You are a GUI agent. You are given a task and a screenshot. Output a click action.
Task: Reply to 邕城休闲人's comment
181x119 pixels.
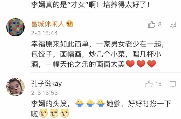[173, 25]
